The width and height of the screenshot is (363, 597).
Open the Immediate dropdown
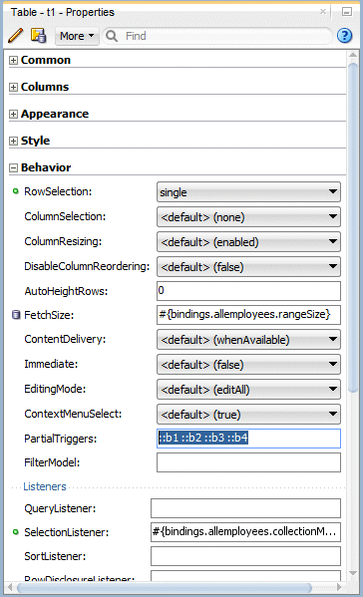tap(248, 365)
